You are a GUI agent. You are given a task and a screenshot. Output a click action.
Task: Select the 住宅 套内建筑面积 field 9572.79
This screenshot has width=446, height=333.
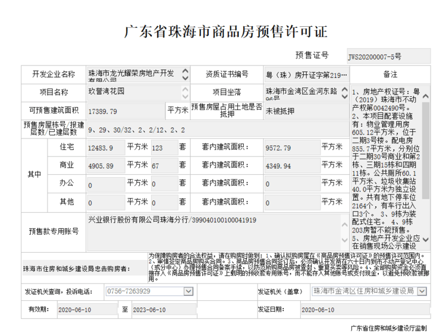point(291,147)
